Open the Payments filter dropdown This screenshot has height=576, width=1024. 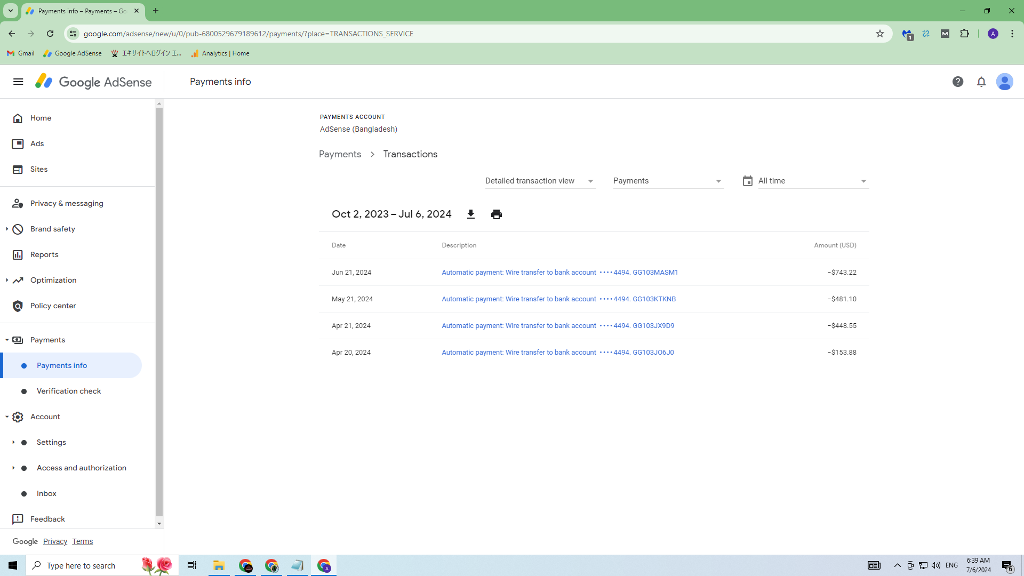pos(667,181)
